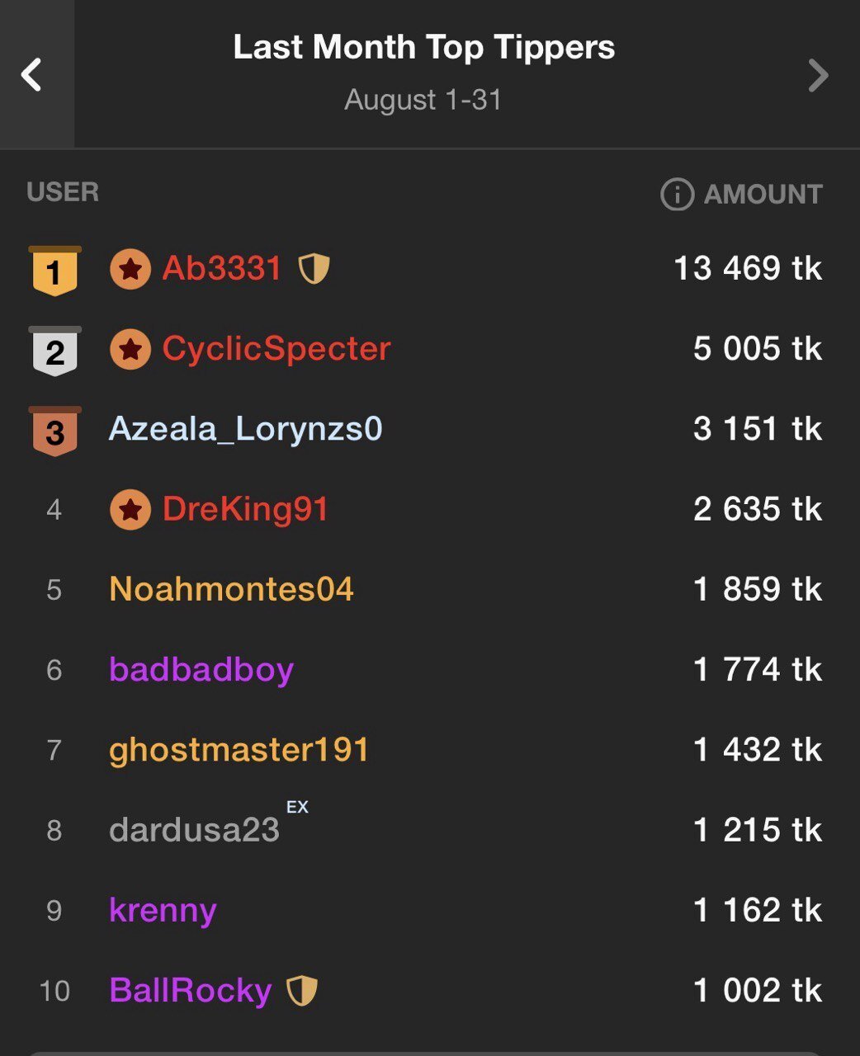This screenshot has width=860, height=1056.
Task: Go to next period with right chevron
Action: click(x=817, y=75)
